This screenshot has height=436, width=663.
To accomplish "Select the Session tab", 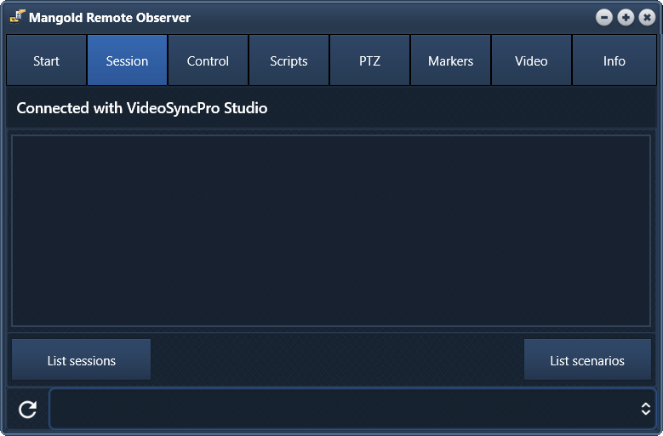I will (128, 60).
